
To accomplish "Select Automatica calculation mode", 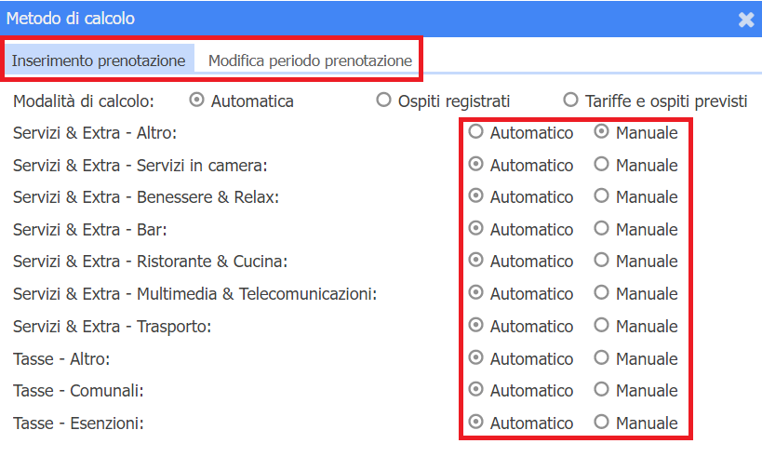I will [x=196, y=101].
